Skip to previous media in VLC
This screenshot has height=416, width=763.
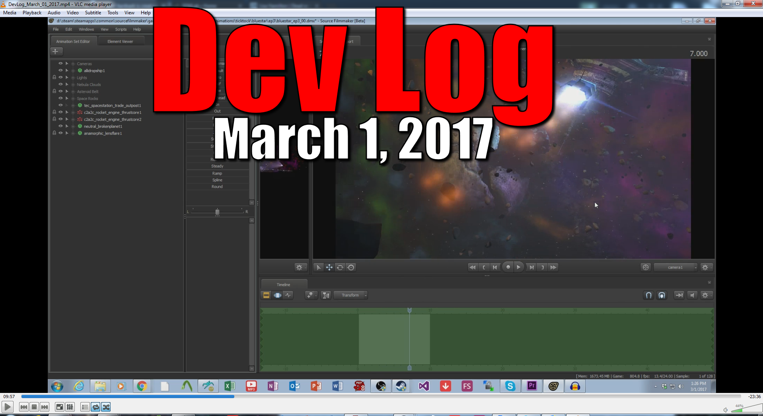pos(24,407)
